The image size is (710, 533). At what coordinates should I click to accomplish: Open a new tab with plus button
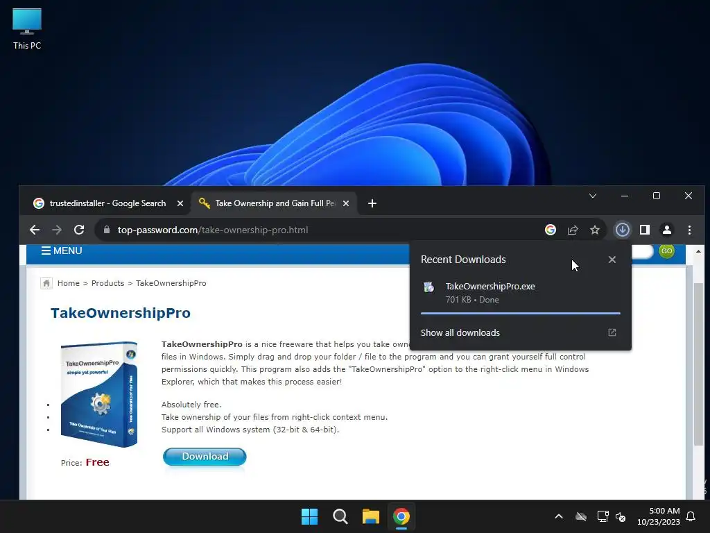(372, 203)
